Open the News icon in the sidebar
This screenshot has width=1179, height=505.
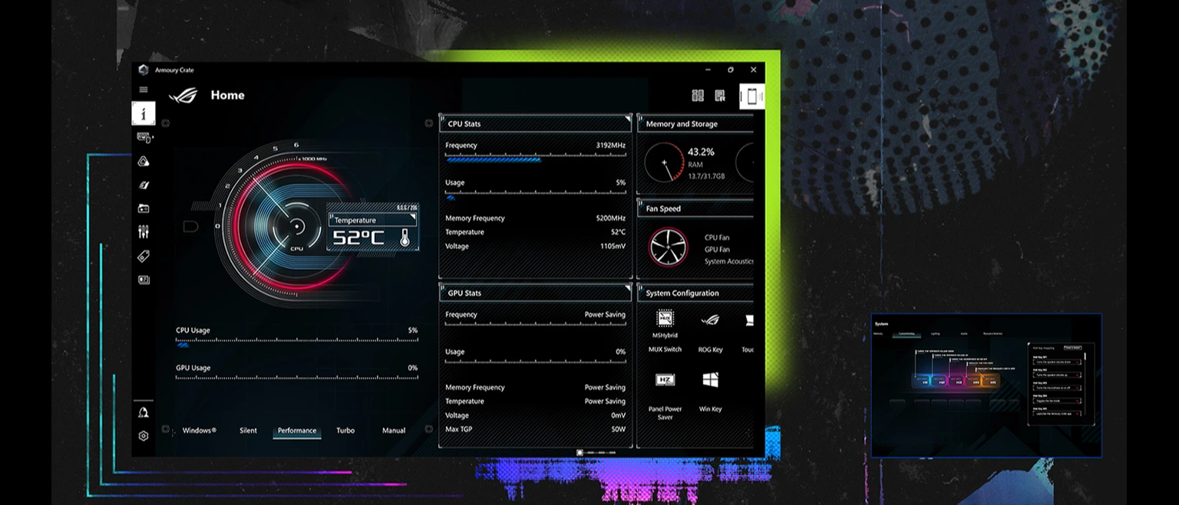coord(144,280)
